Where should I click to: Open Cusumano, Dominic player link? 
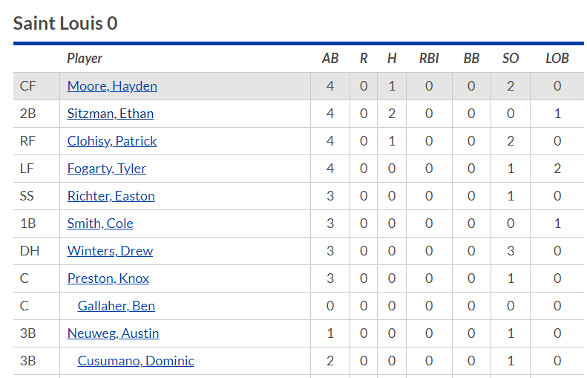coord(136,361)
